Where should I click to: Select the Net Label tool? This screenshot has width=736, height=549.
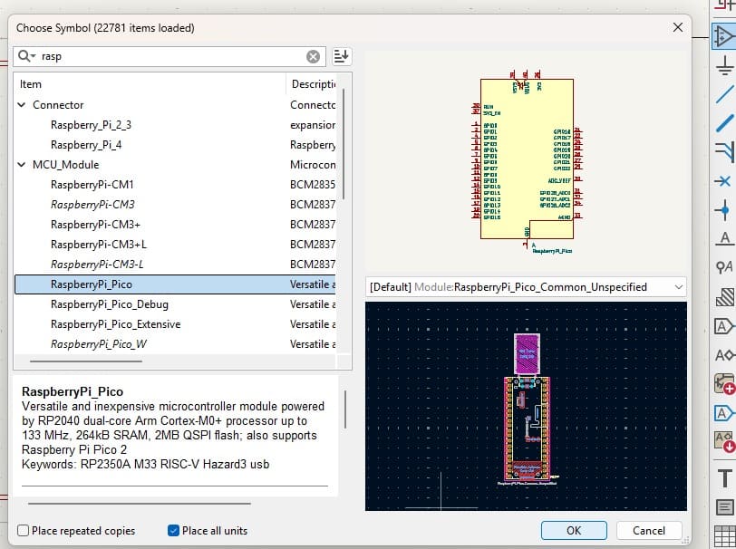(x=724, y=238)
